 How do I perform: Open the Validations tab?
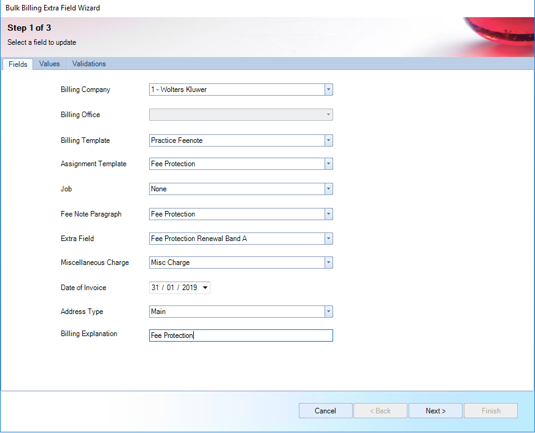pos(89,64)
